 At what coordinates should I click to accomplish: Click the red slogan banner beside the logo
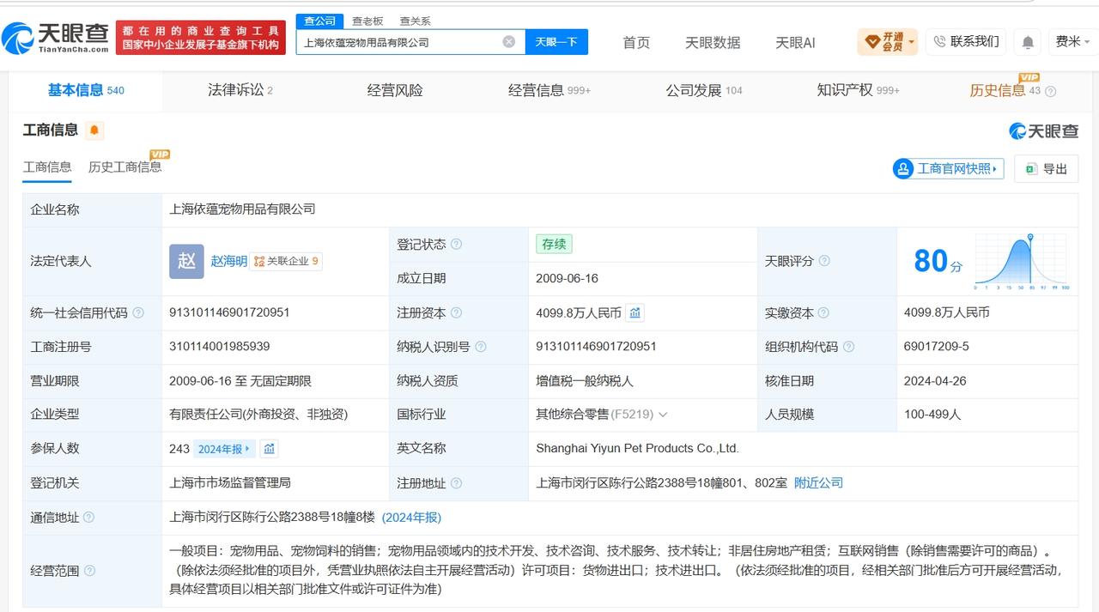tap(201, 38)
